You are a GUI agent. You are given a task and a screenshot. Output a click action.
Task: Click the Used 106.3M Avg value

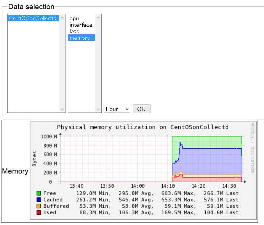136,212
